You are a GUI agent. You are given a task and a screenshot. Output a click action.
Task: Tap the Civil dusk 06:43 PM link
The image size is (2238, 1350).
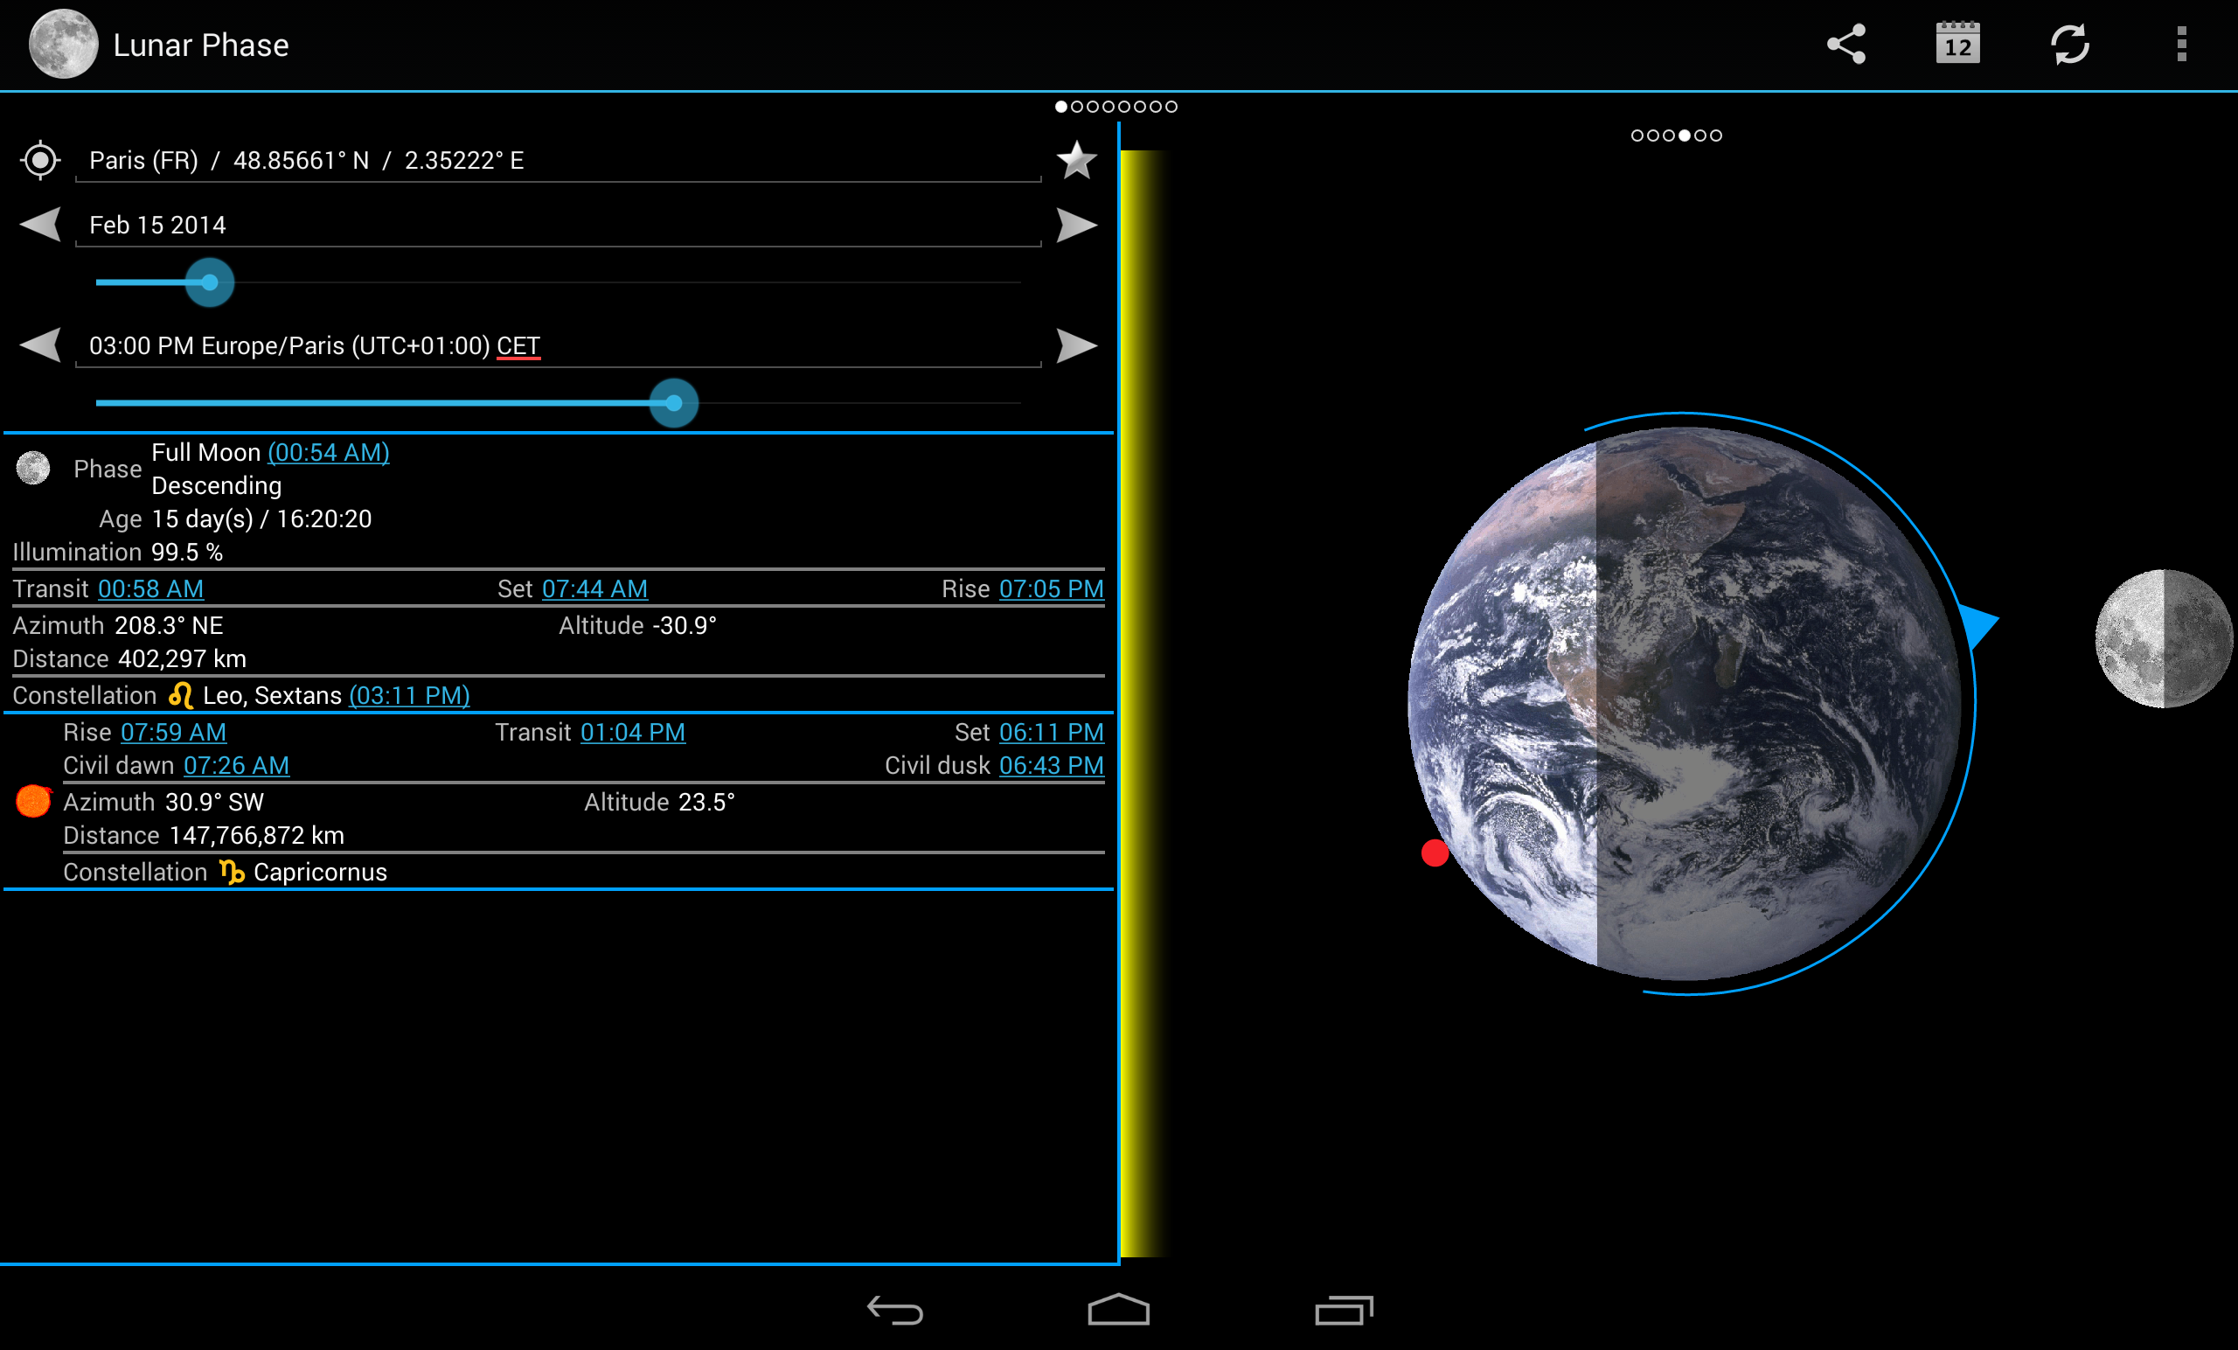pos(1051,766)
